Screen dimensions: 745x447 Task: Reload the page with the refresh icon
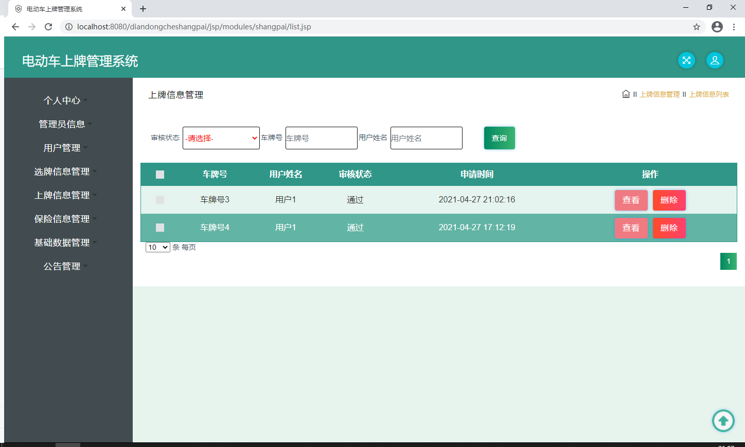[48, 27]
